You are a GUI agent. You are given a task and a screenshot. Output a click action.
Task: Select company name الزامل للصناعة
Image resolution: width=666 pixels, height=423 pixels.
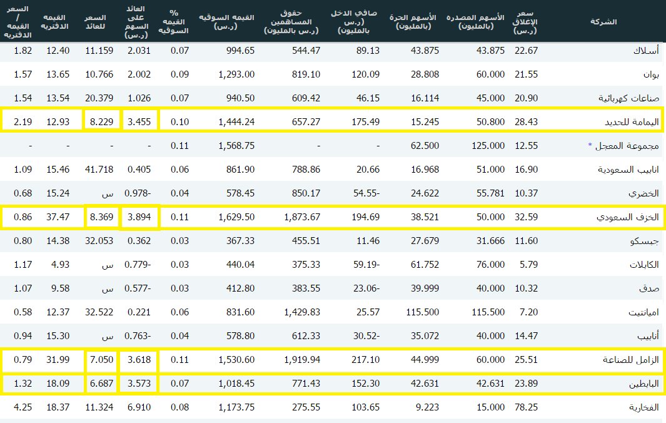pyautogui.click(x=631, y=360)
